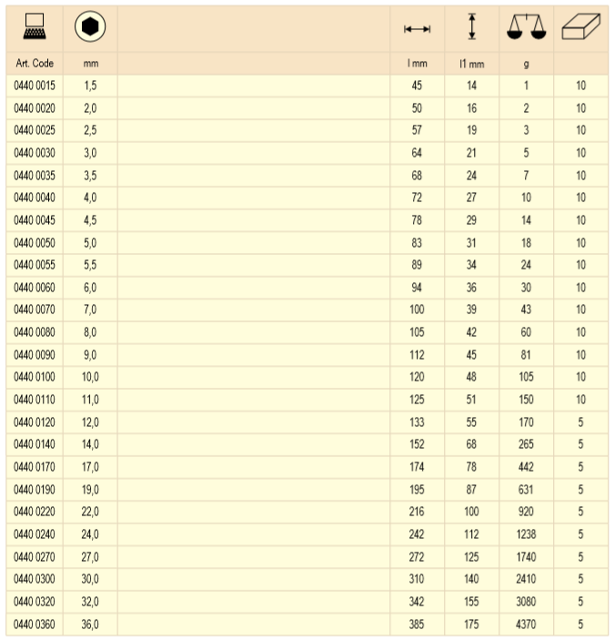
Task: Click the vertical height arrow icon
Action: (471, 28)
